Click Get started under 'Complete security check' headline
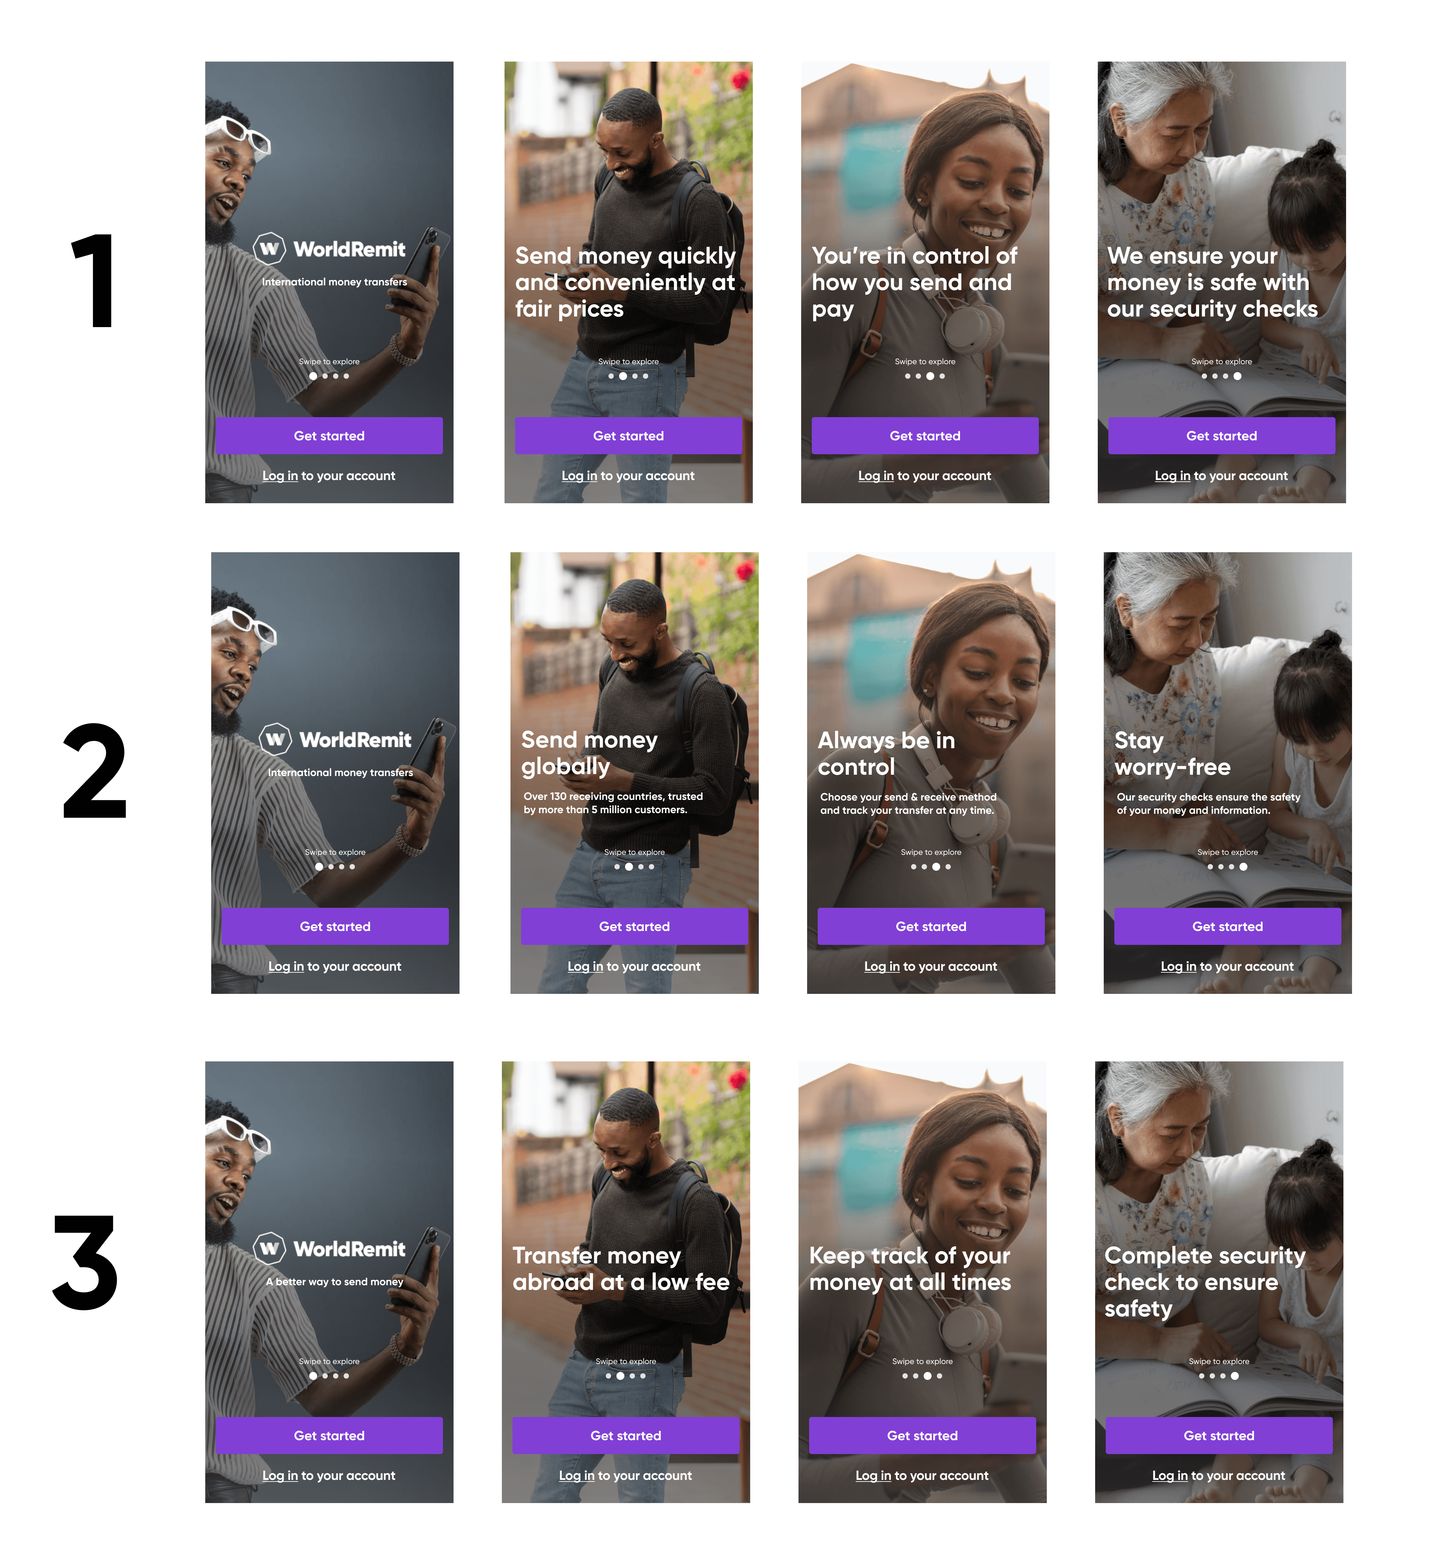 click(1219, 1435)
